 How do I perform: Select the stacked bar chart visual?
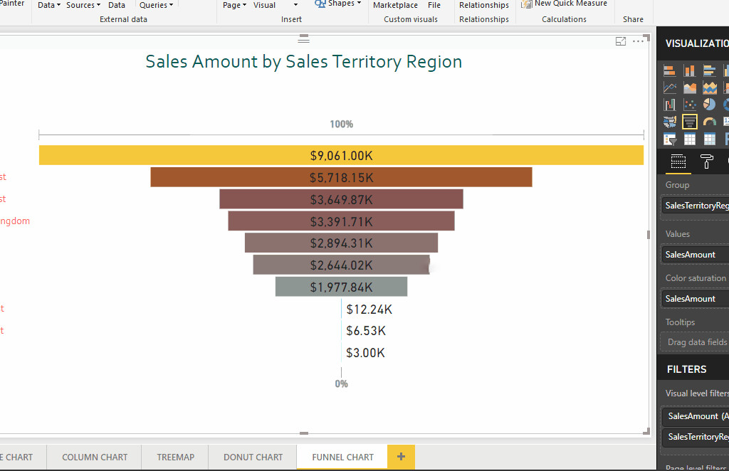click(669, 70)
